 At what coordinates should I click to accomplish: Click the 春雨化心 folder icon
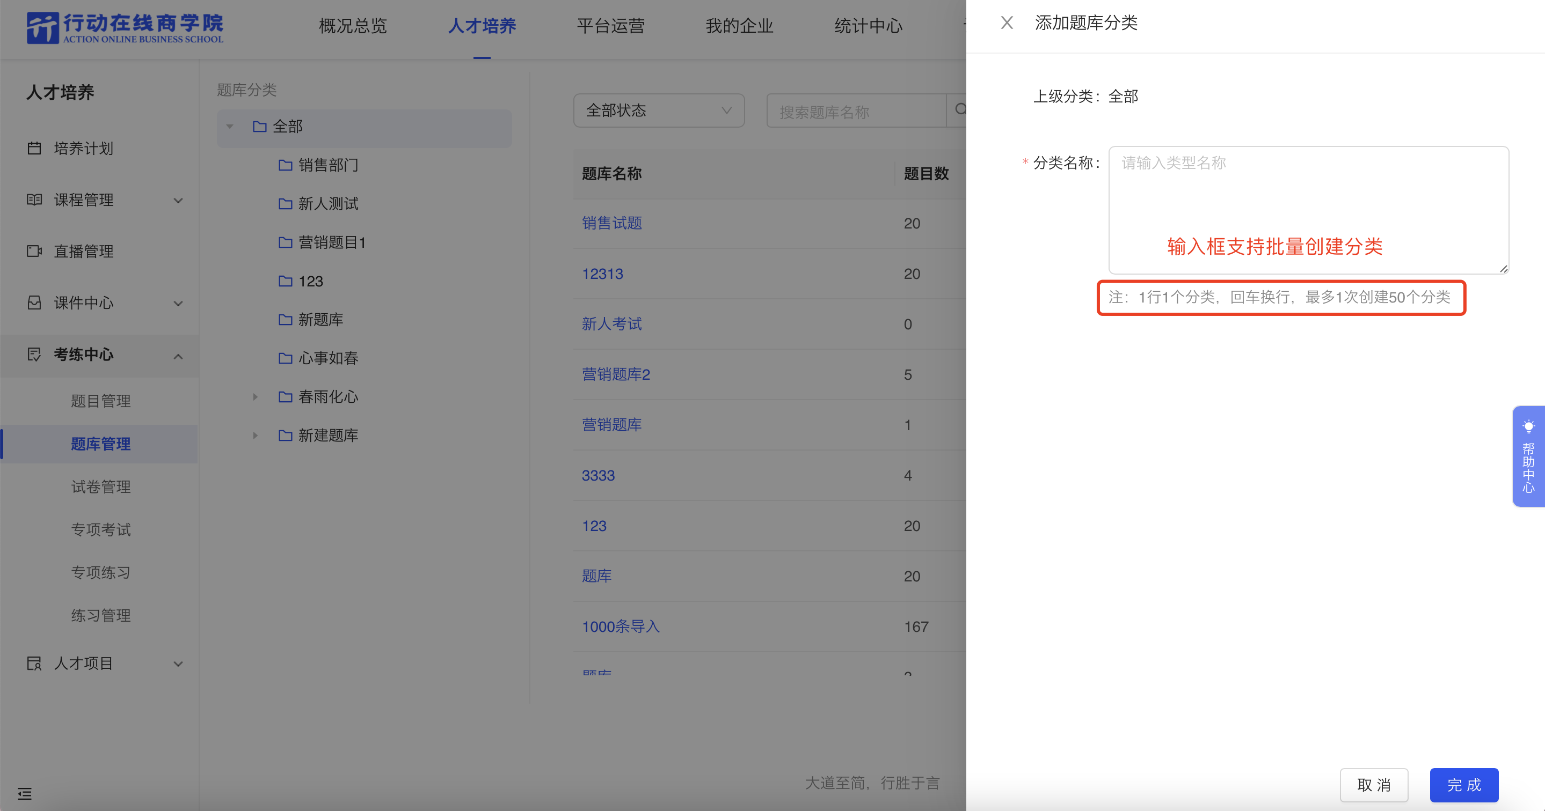coord(286,397)
